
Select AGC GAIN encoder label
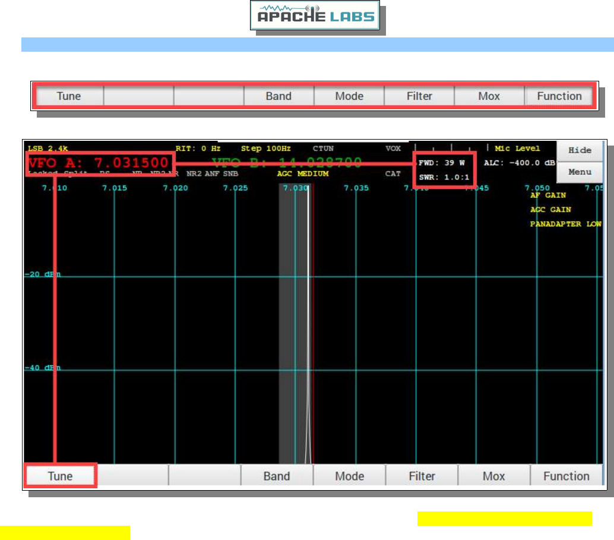550,210
